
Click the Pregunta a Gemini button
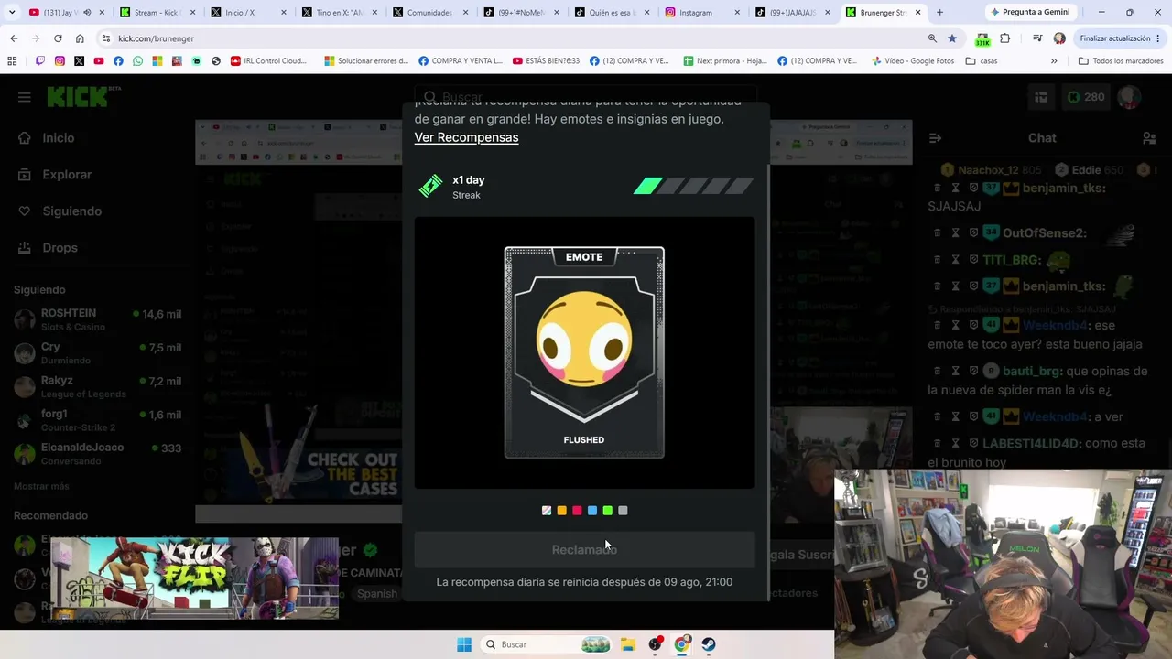(x=1030, y=13)
